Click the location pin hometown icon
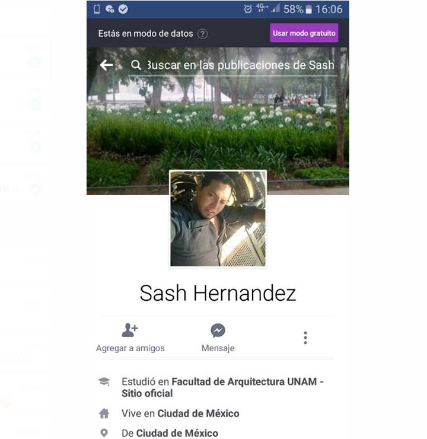This screenshot has width=427, height=439. (x=104, y=433)
